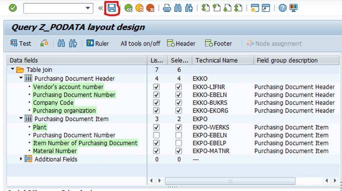The width and height of the screenshot is (342, 191).
Task: Open the Help question mark icon
Action: (x=283, y=8)
